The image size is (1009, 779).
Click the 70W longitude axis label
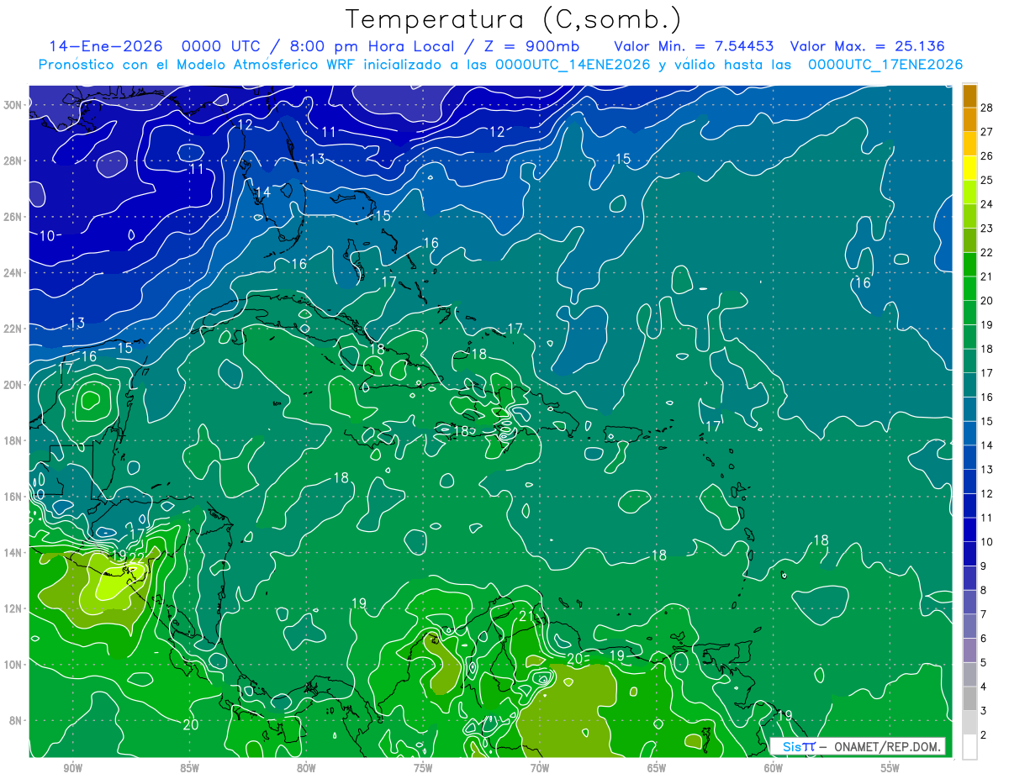coord(540,767)
